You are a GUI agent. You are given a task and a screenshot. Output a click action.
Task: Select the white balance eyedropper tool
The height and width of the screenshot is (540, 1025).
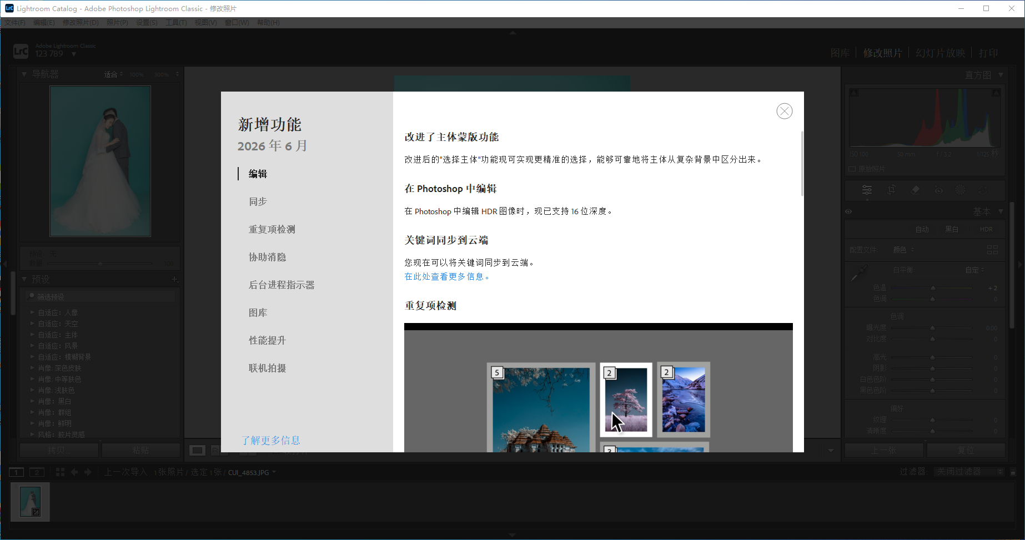(x=860, y=273)
